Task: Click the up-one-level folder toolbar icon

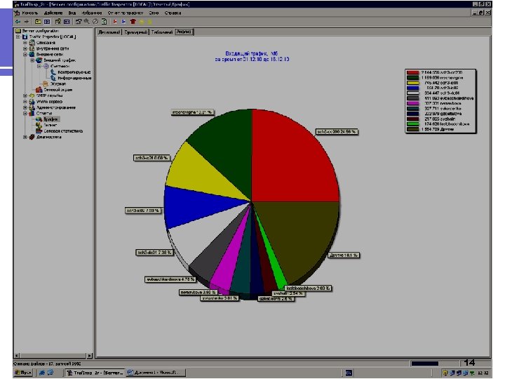Action: coord(38,22)
